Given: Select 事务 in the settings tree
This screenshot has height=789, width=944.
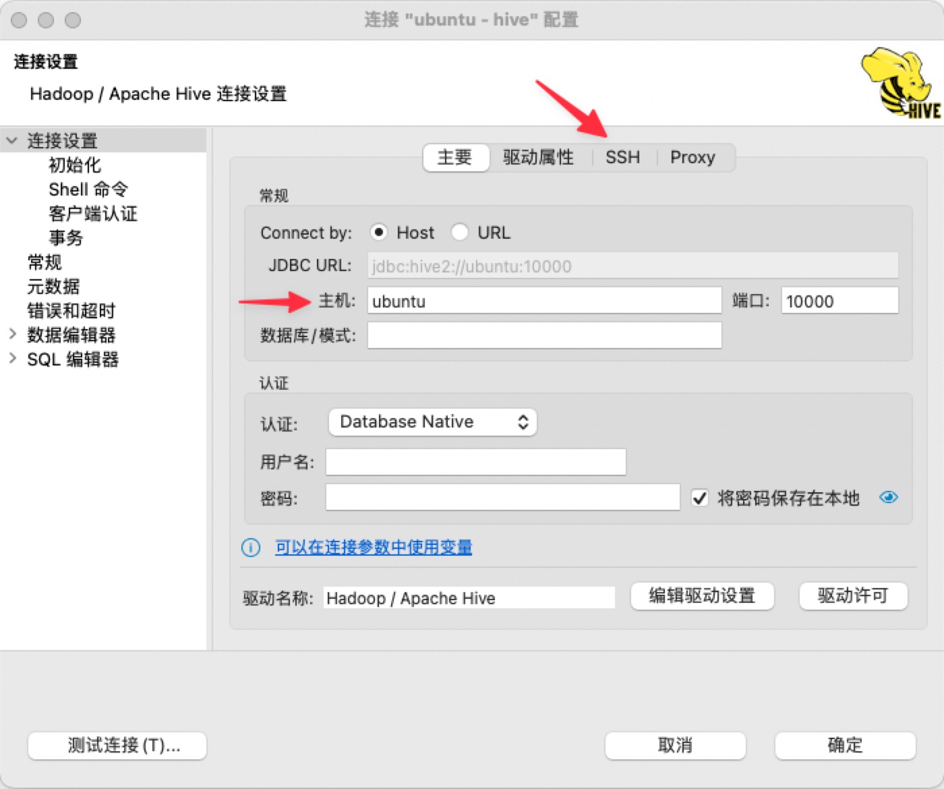Looking at the screenshot, I should pyautogui.click(x=66, y=238).
